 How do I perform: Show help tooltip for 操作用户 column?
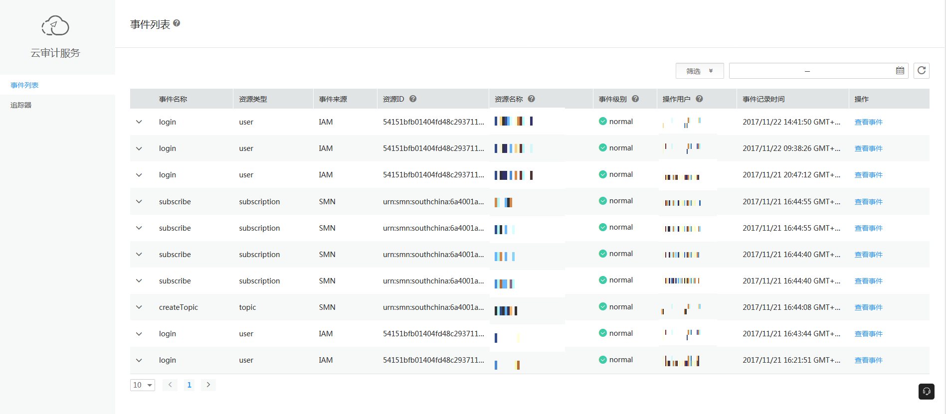pos(700,99)
